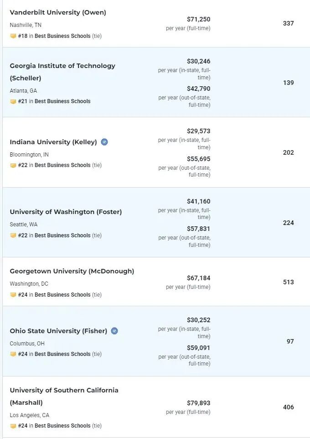The height and width of the screenshot is (439, 310).
Task: Click the ranking badge icon under Los Angeles, CA
Action: pyautogui.click(x=13, y=426)
